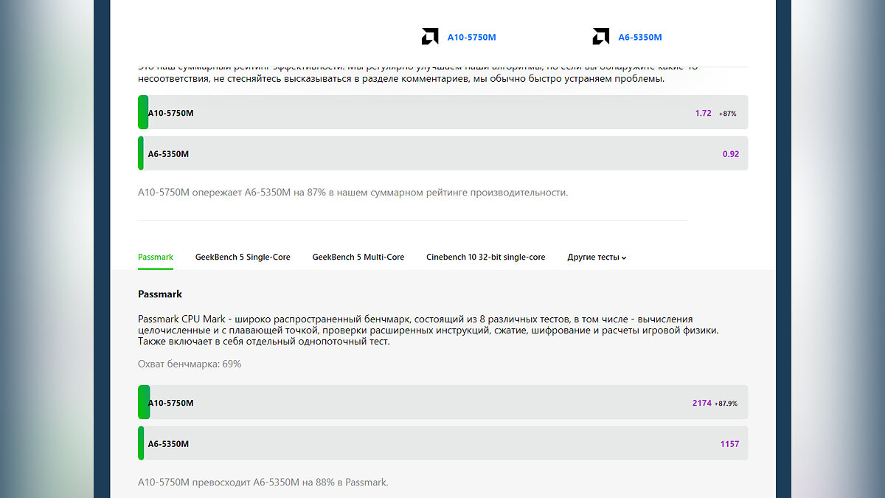The image size is (885, 498).
Task: Select the A10-5750M Passmark result bar
Action: [x=442, y=403]
